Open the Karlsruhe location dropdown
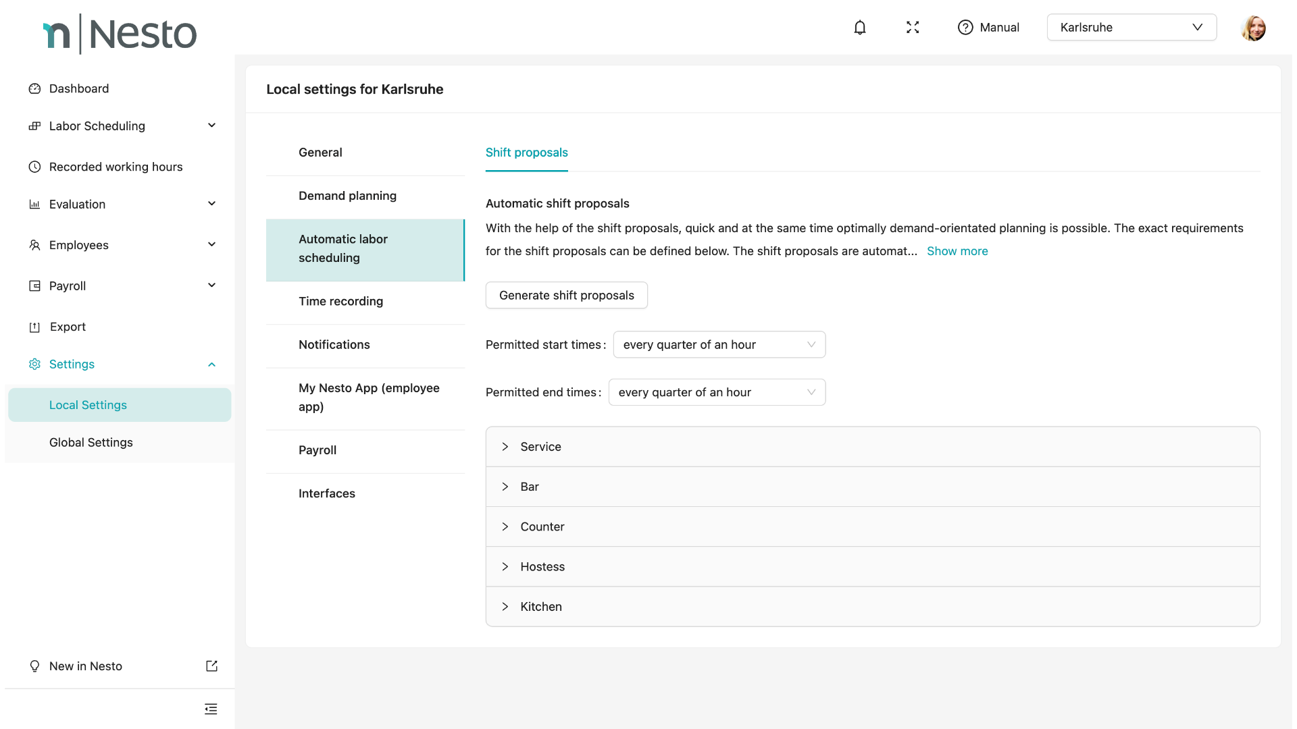Screen dimensions: 1297x729 1131,28
